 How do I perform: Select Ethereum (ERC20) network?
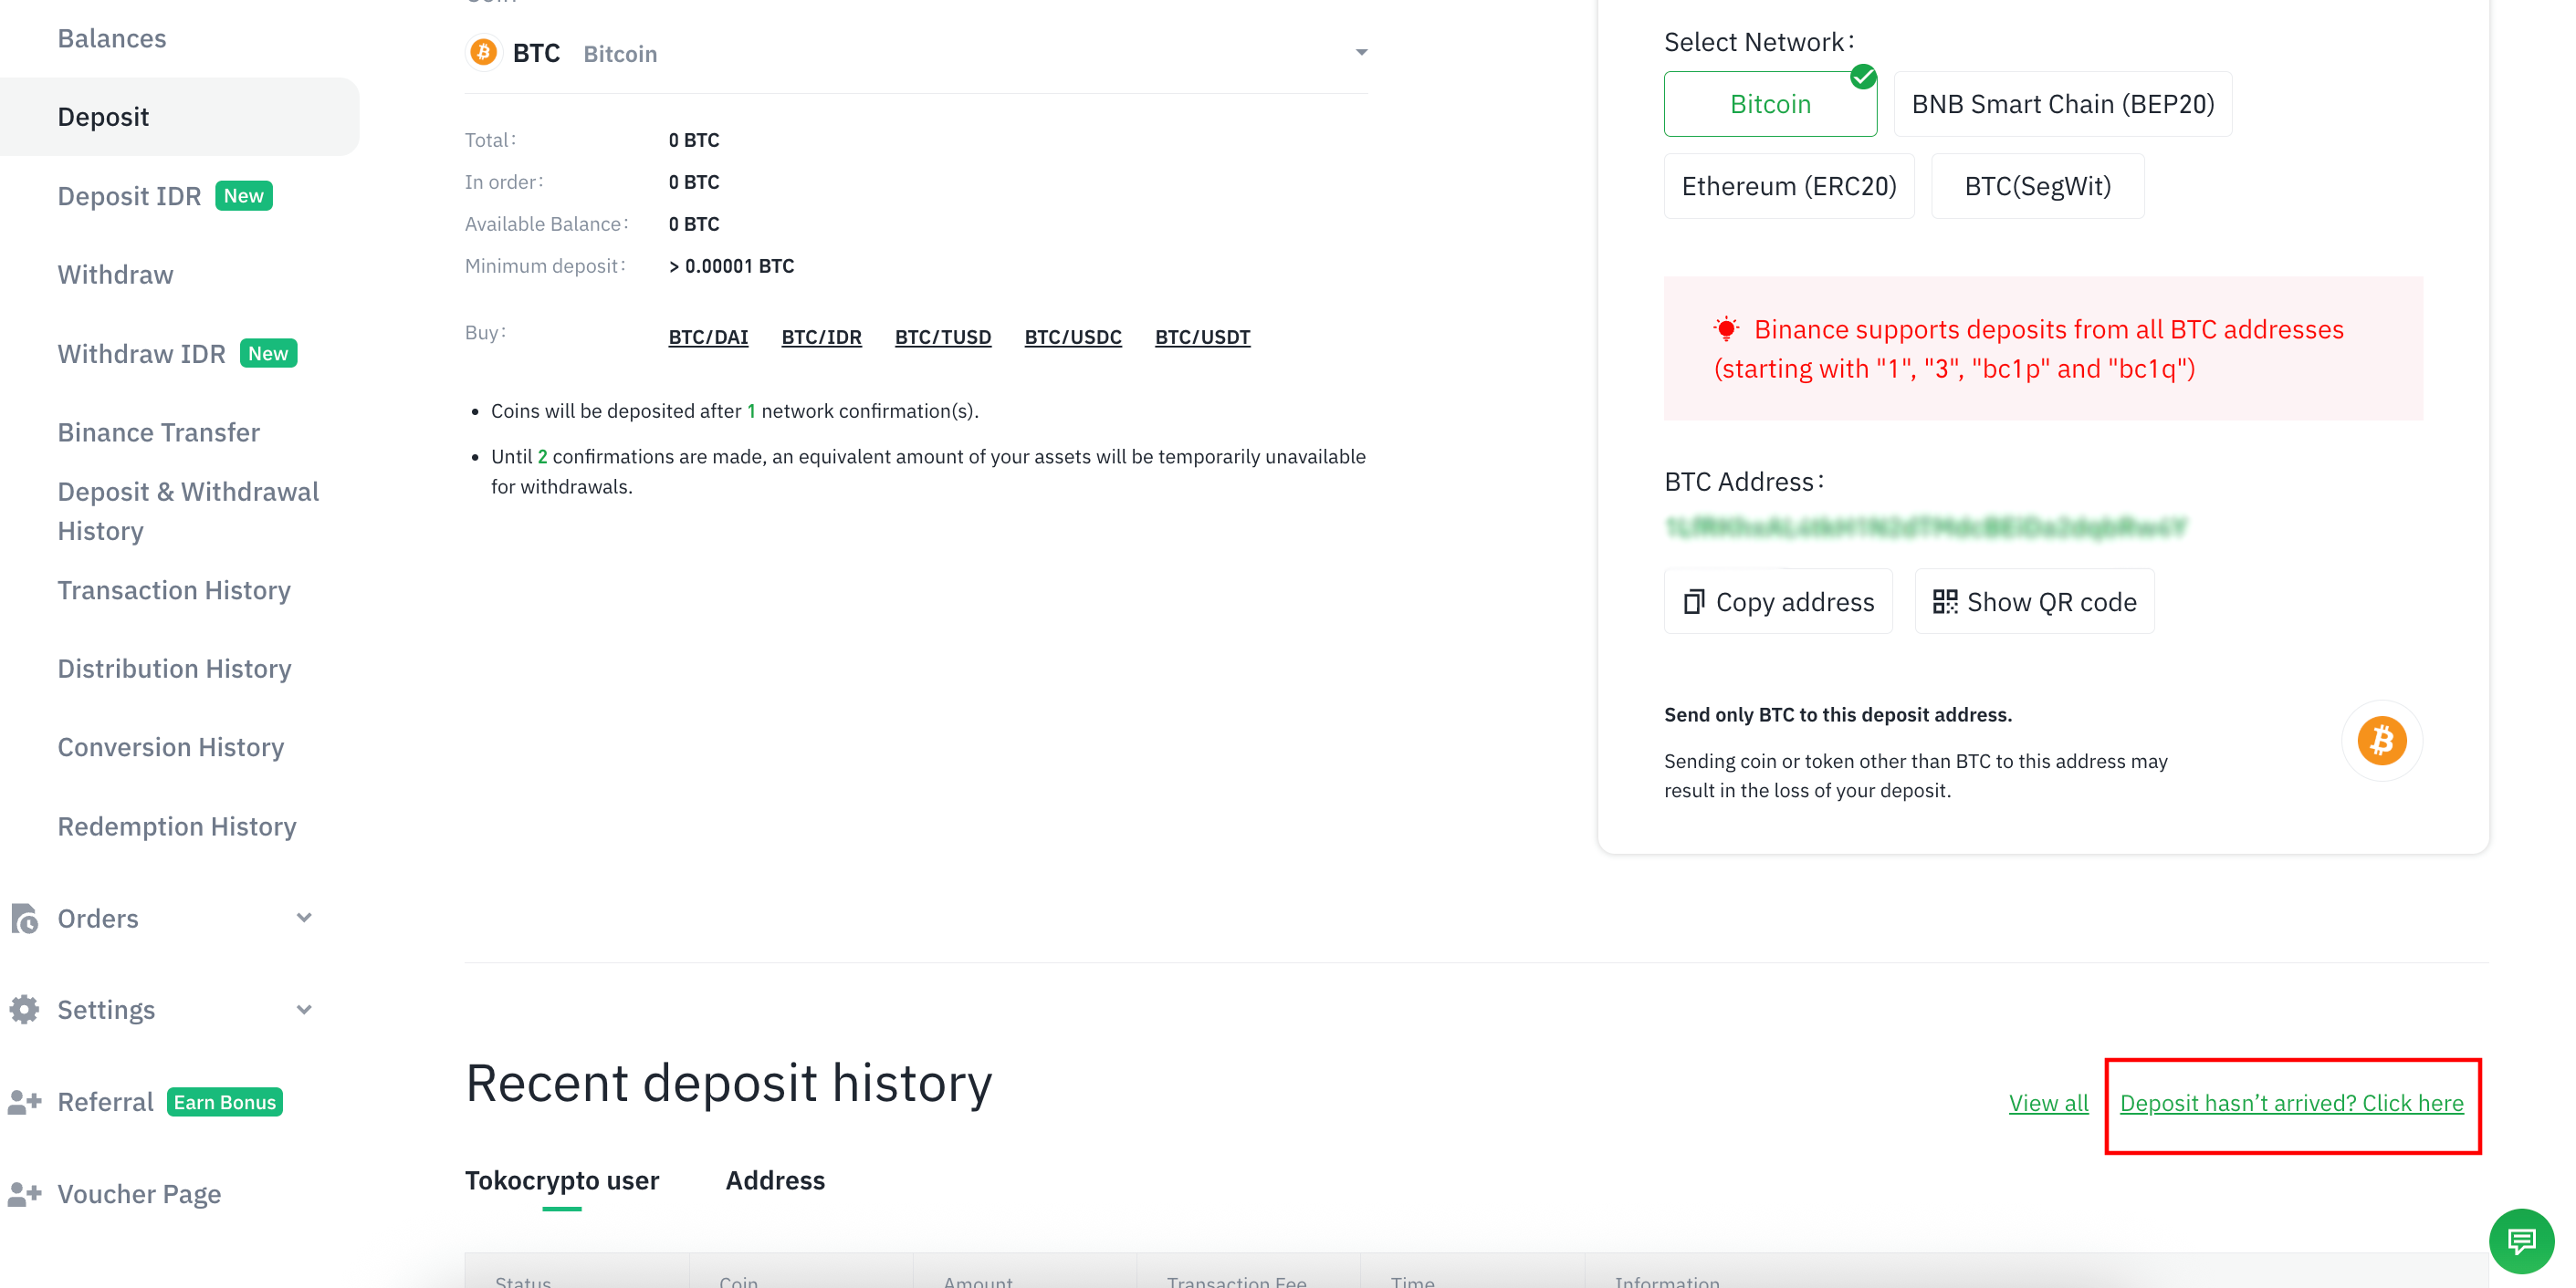(1788, 186)
